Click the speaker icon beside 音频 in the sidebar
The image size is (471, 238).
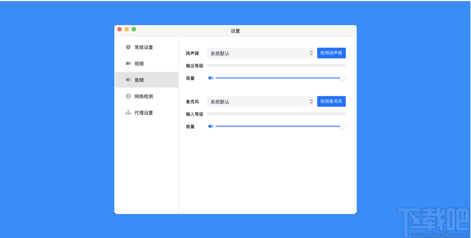[x=128, y=80]
